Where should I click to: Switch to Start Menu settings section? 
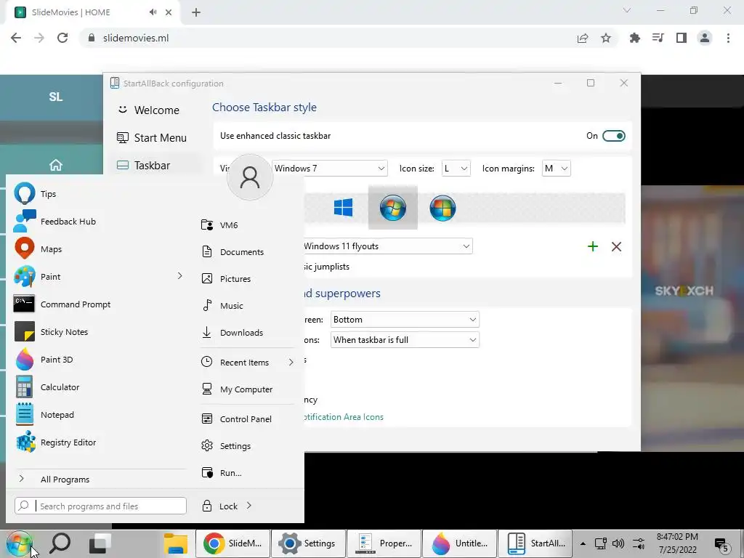tap(153, 137)
